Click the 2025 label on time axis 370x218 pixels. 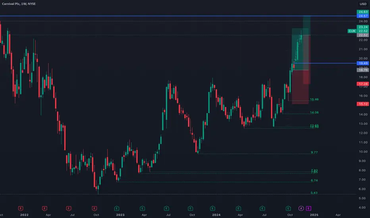(x=314, y=215)
